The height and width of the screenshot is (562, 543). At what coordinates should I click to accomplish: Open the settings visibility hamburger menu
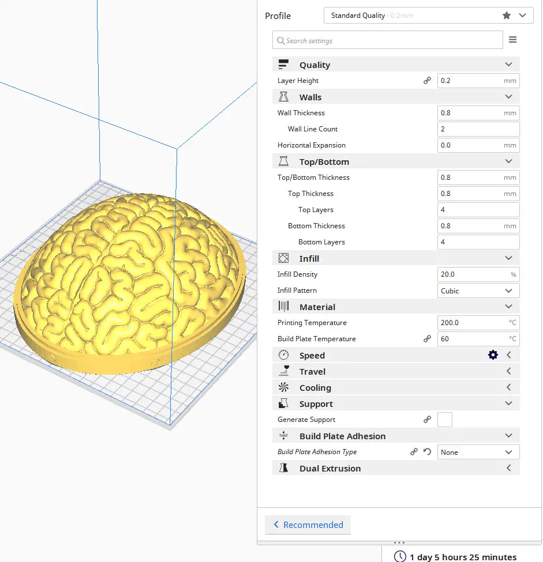[512, 39]
